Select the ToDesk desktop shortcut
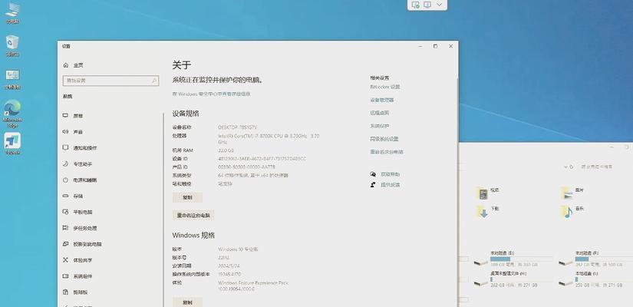Screen dimensions: 633x307 point(12,144)
